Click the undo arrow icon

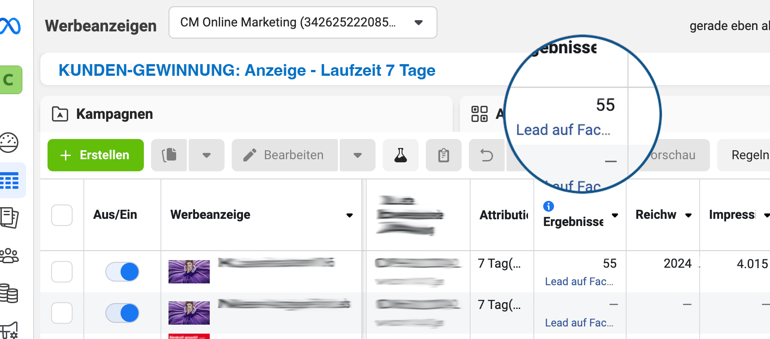(486, 155)
